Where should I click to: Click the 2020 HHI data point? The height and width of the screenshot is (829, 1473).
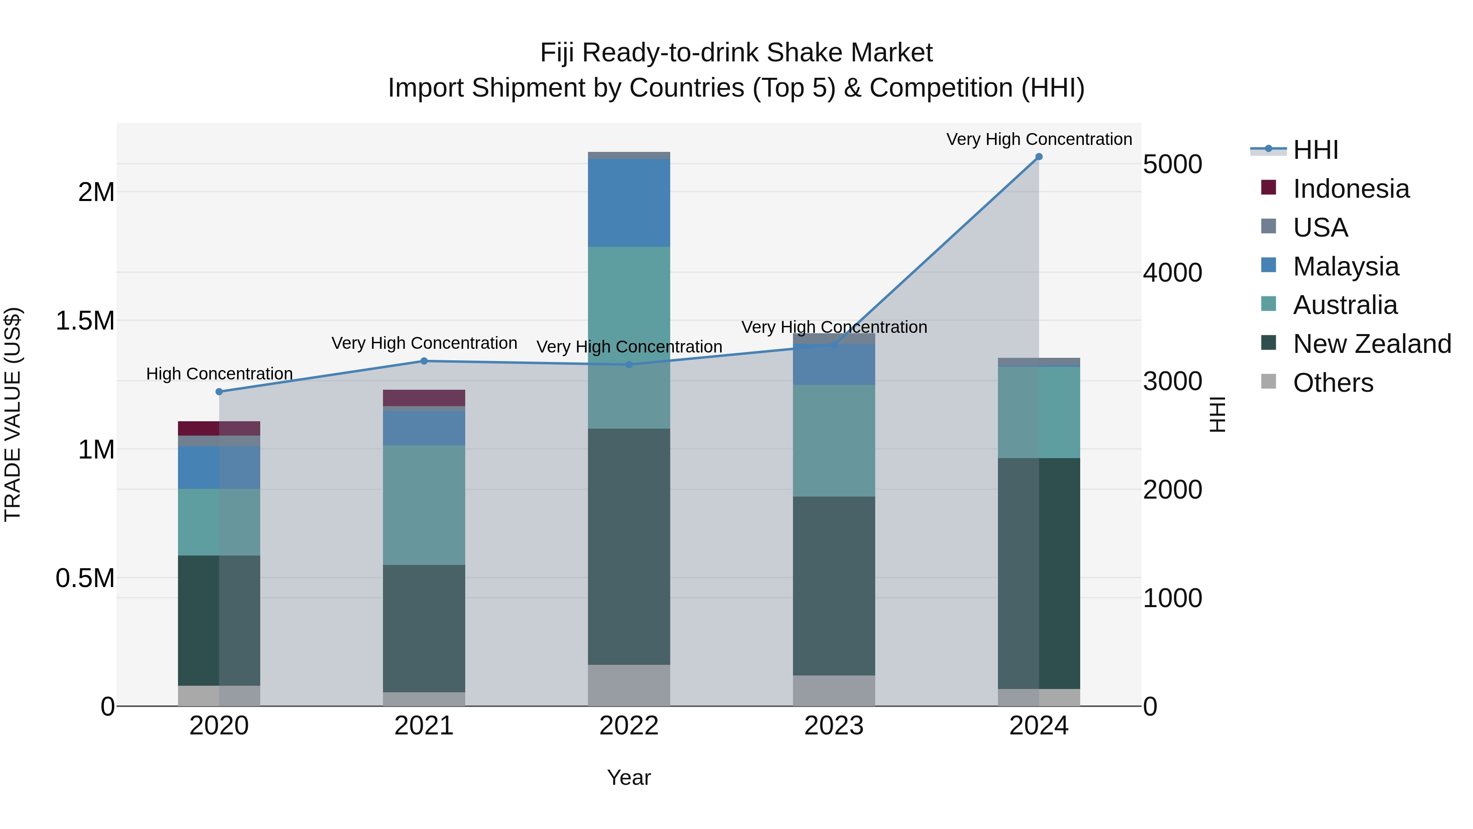219,392
